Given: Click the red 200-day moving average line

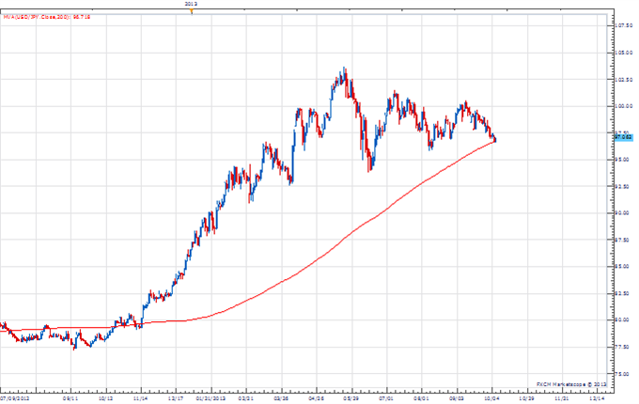Looking at the screenshot, I should 319,259.
